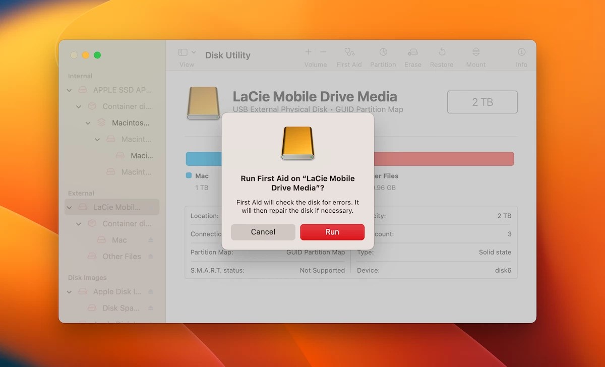Collapse the APPLE SSD disclosure triangle
The height and width of the screenshot is (367, 605).
coord(69,90)
